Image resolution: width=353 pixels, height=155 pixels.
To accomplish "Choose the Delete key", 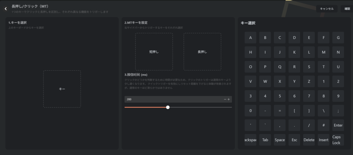I will [309, 140].
